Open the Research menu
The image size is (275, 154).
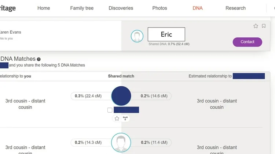(x=235, y=8)
